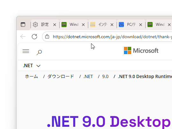
Task: Go to ホーム breadcrumb link
Action: click(x=32, y=76)
